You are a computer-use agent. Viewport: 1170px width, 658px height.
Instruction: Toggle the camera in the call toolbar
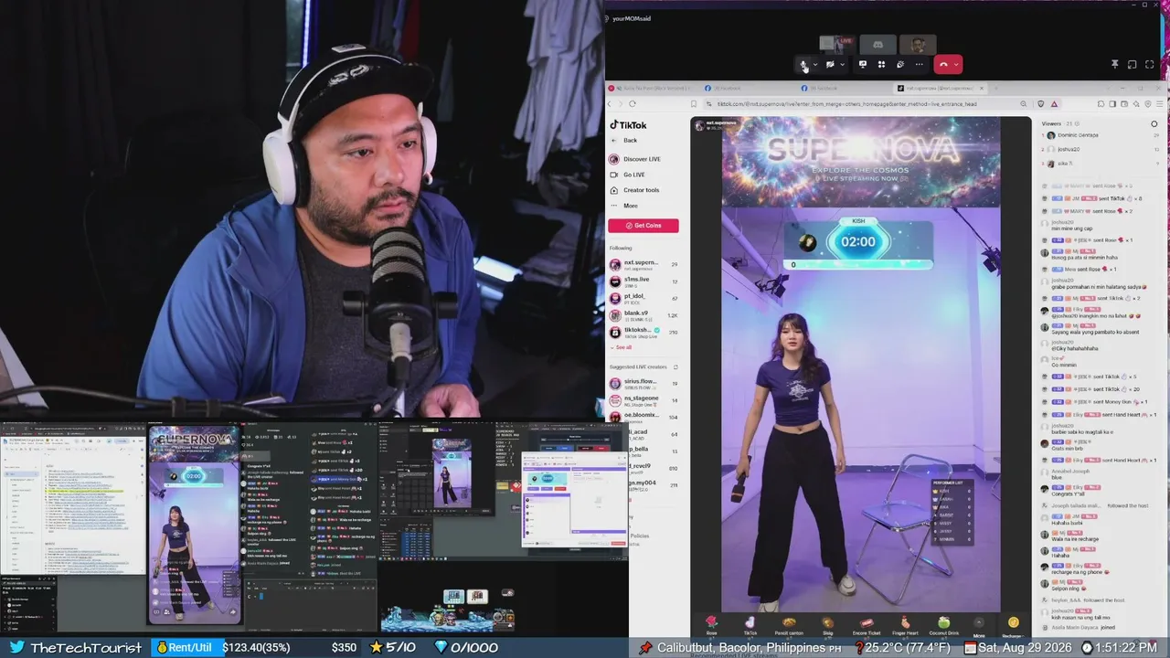click(830, 65)
